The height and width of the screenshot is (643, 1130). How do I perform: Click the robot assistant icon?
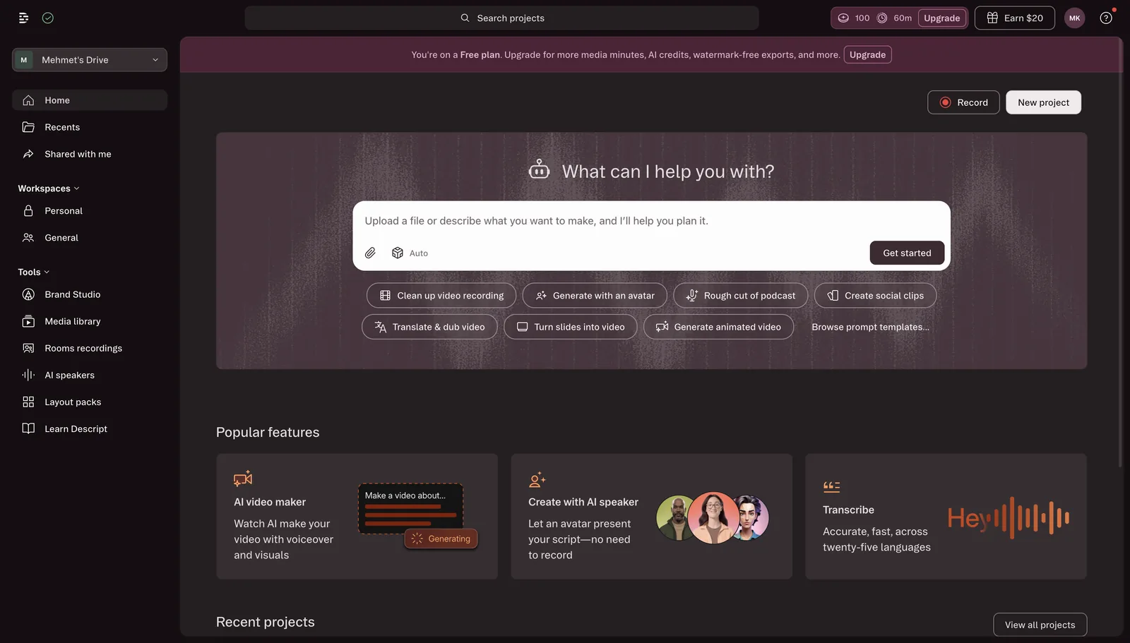(x=539, y=169)
